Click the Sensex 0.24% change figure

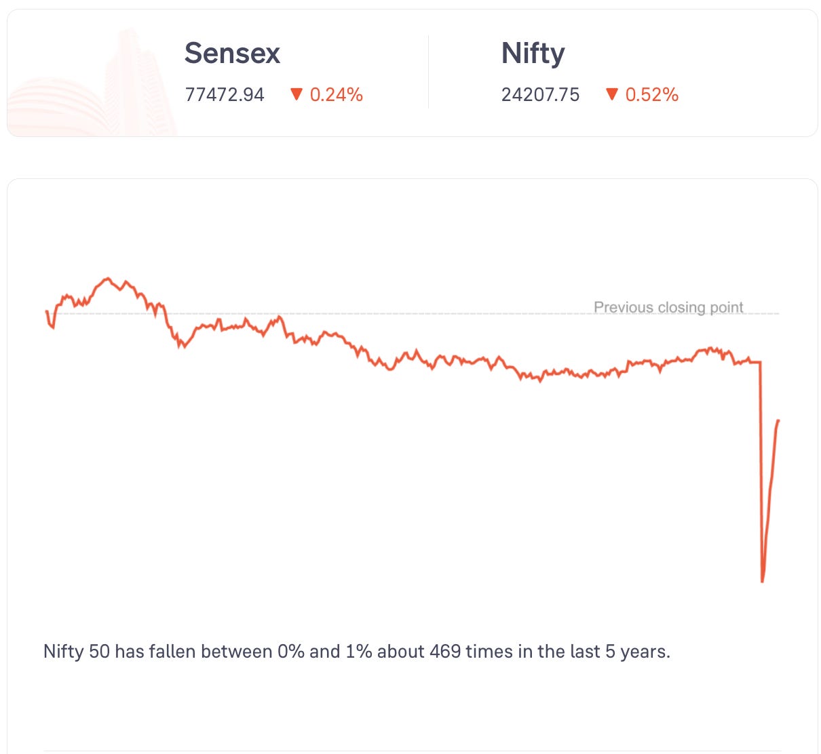click(x=336, y=94)
